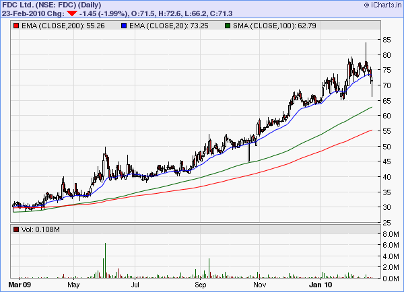Click the dark red Vol legend swatch
404x292 pixels.
tap(16, 229)
